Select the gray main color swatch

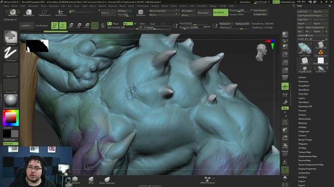[15, 133]
